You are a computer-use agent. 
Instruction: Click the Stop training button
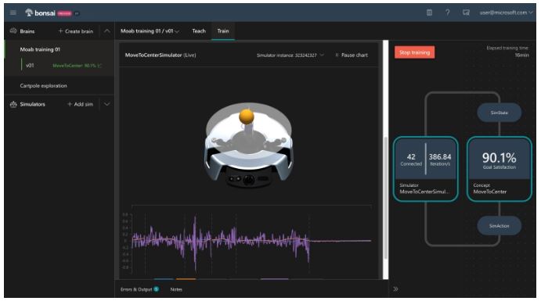click(414, 52)
